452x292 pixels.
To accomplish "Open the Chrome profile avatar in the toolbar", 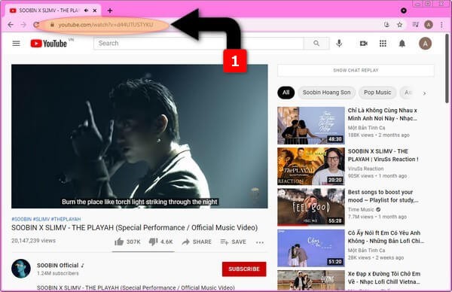I will pyautogui.click(x=429, y=25).
